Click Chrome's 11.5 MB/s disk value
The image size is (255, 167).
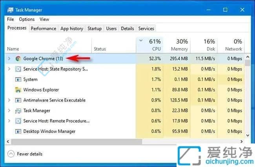pyautogui.click(x=205, y=59)
